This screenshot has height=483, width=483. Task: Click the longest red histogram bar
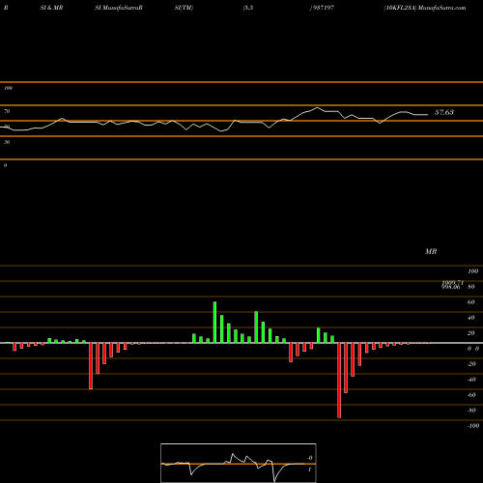pos(339,381)
